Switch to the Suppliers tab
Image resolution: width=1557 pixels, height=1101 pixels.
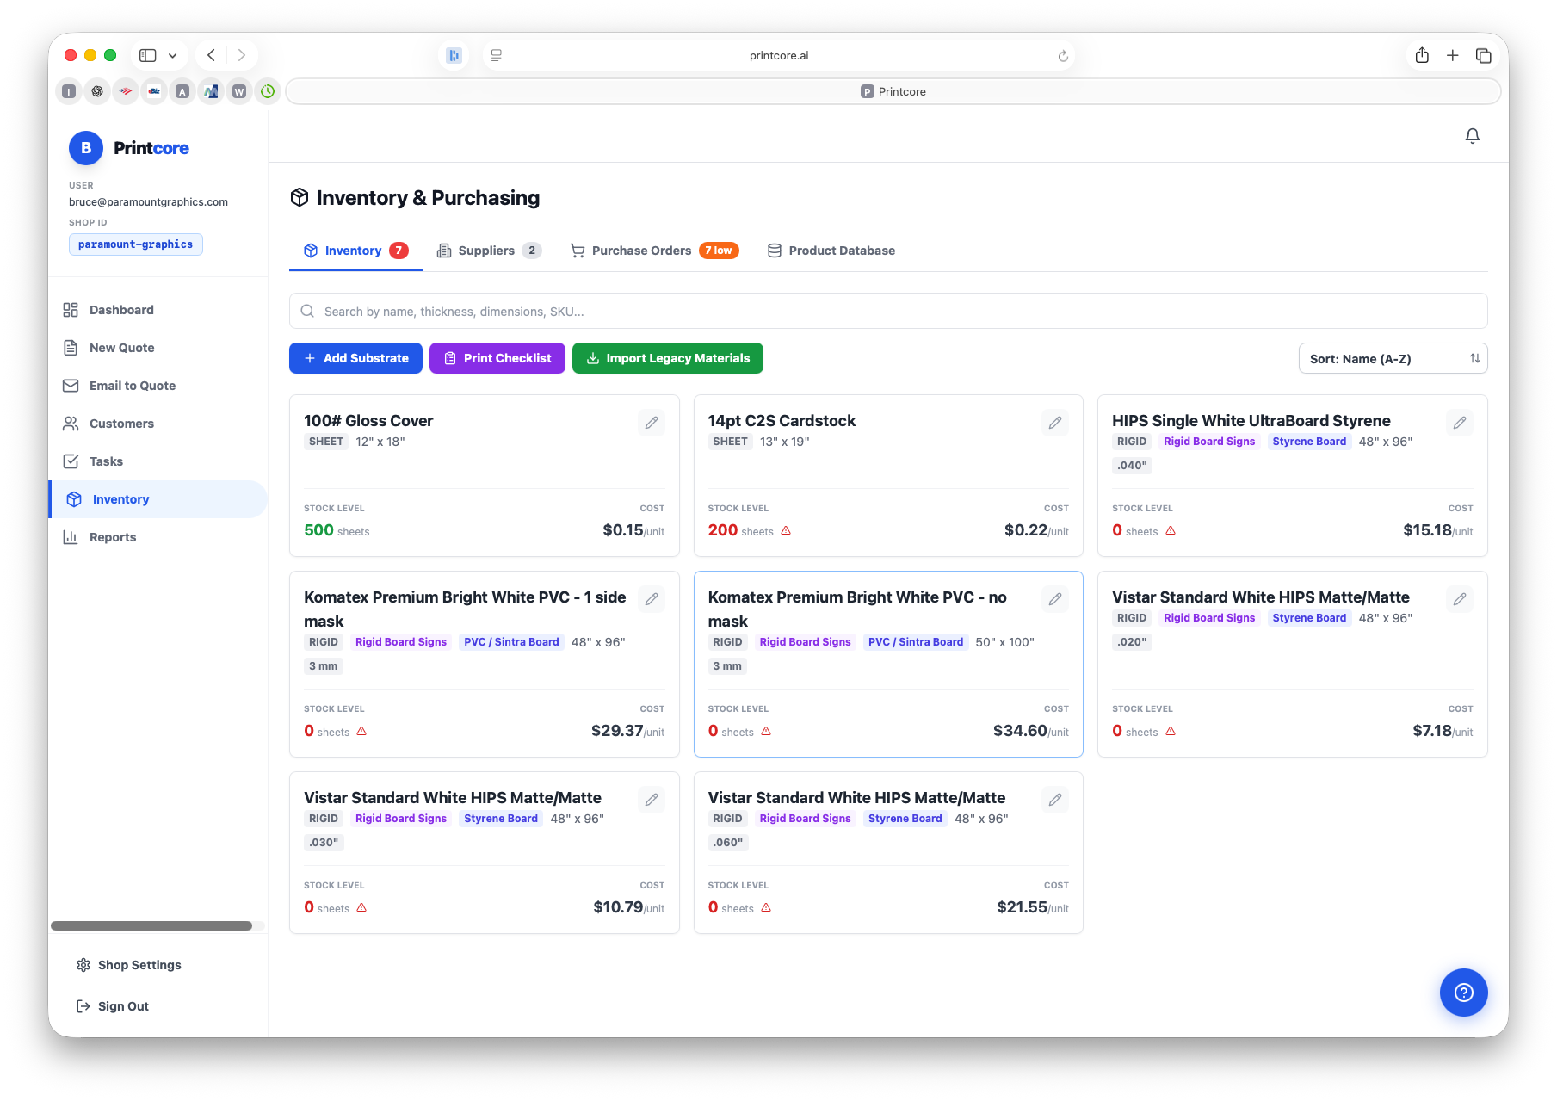[488, 251]
